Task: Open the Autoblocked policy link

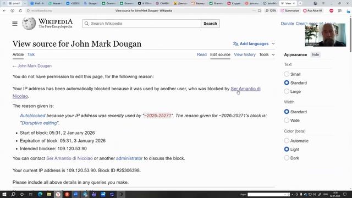Action: pyautogui.click(x=32, y=116)
